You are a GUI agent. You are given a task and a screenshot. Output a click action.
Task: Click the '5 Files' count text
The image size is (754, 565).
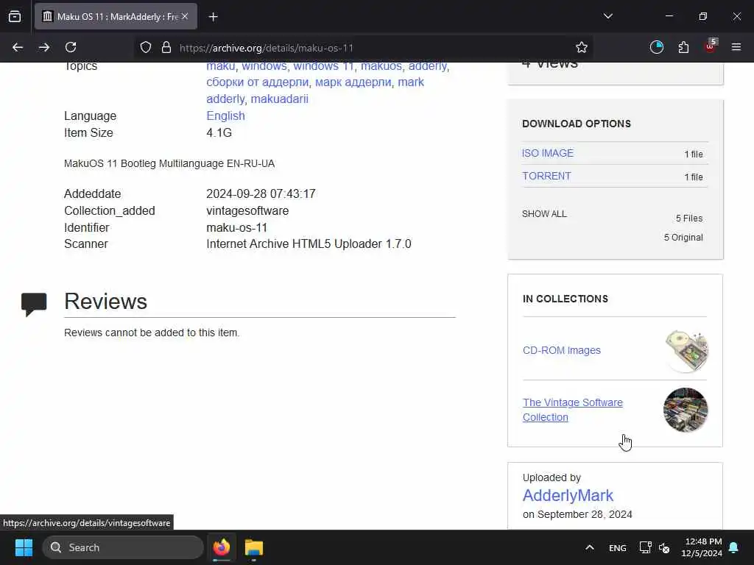pyautogui.click(x=689, y=218)
